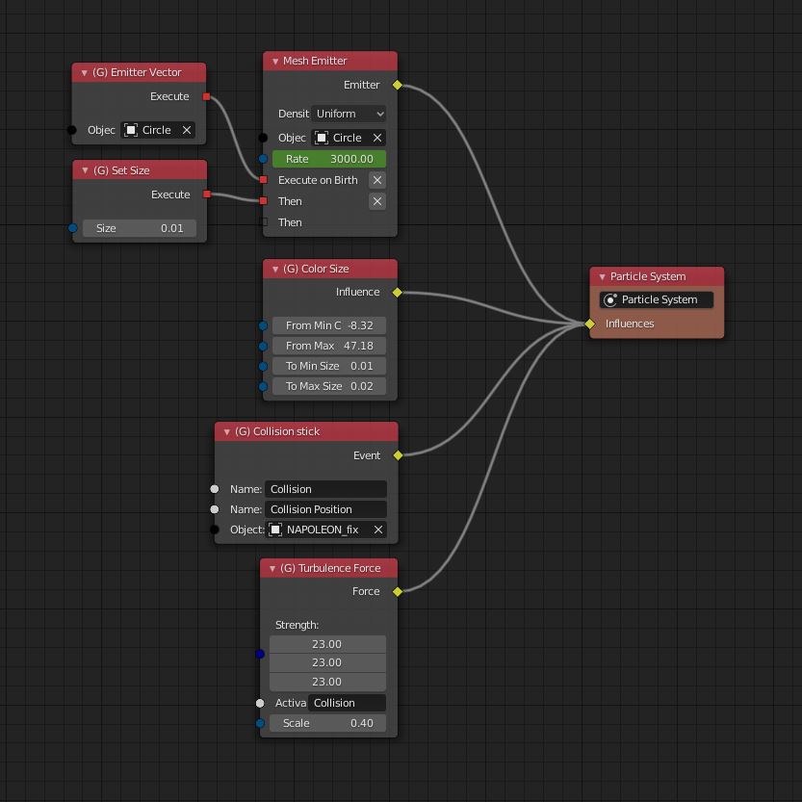Click Object socket on Collision stick node
The image size is (802, 802).
[x=215, y=530]
